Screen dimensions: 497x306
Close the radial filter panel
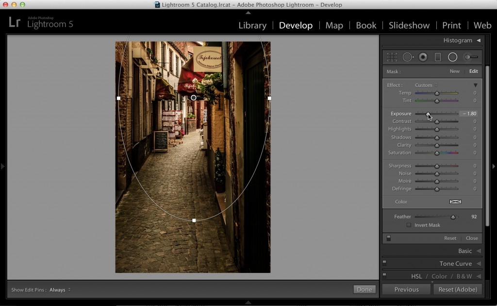tap(472, 238)
